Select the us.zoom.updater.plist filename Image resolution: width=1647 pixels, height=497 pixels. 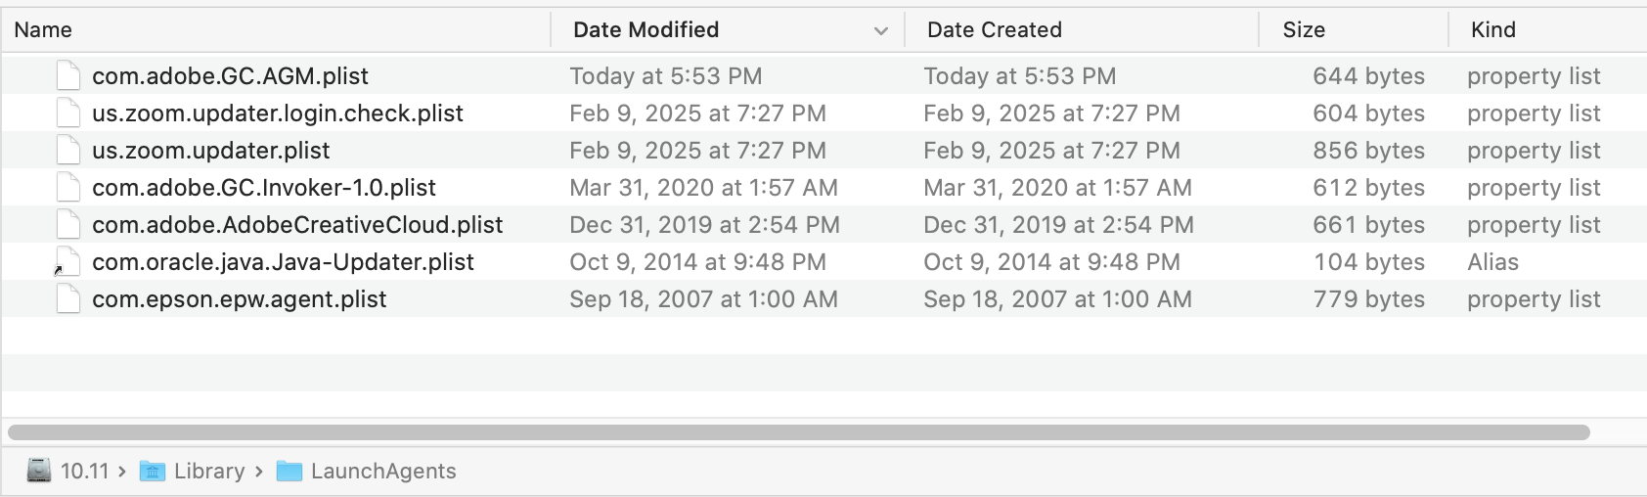[x=210, y=151]
